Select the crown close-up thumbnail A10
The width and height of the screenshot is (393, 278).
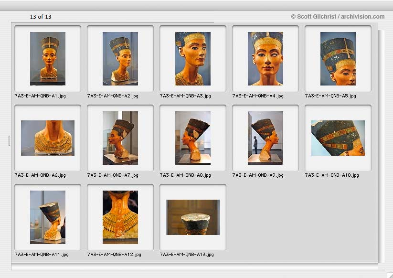click(x=338, y=138)
